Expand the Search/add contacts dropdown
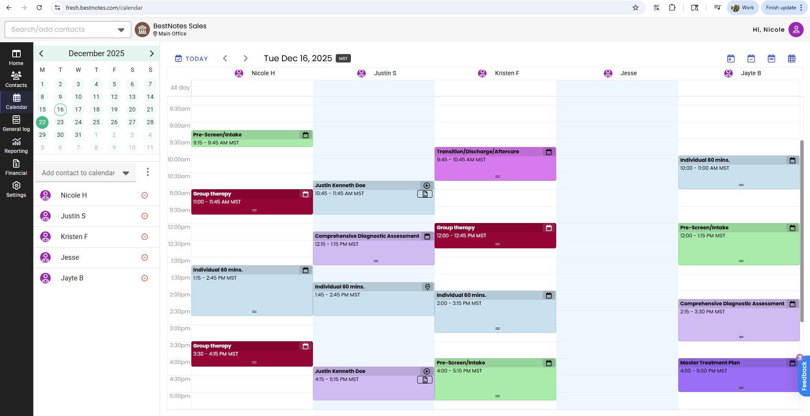The width and height of the screenshot is (810, 416). tap(121, 30)
